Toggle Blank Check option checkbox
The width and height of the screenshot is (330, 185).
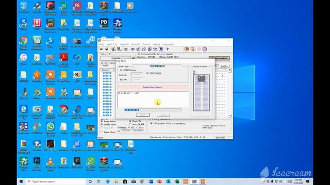point(102,133)
